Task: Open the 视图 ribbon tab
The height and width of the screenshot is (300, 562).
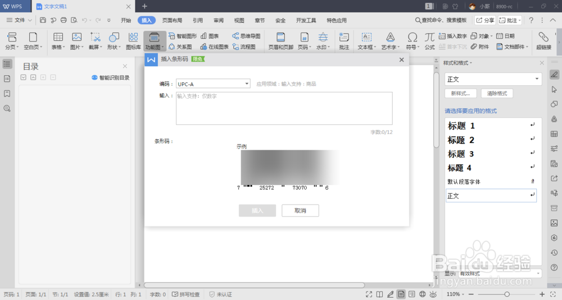Action: pyautogui.click(x=239, y=20)
